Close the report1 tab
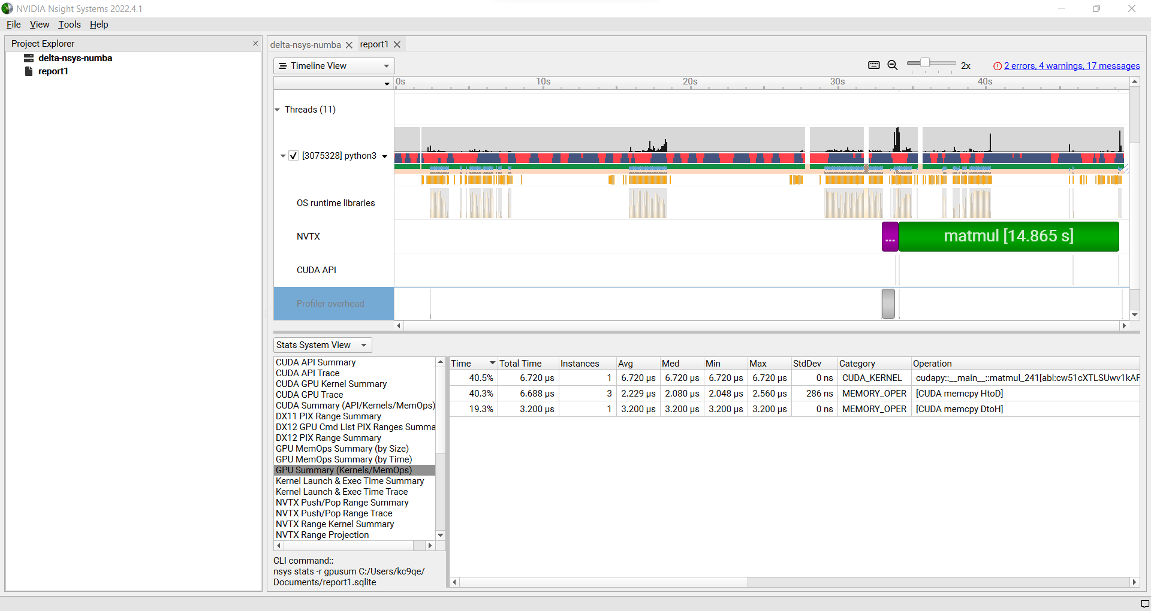Screen dimensions: 1151x611 pos(397,45)
